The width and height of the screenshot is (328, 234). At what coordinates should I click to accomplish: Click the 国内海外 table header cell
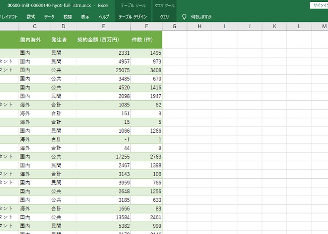(34, 40)
